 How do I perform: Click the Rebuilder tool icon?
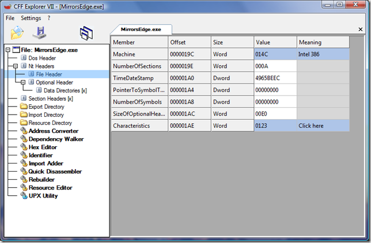point(24,179)
